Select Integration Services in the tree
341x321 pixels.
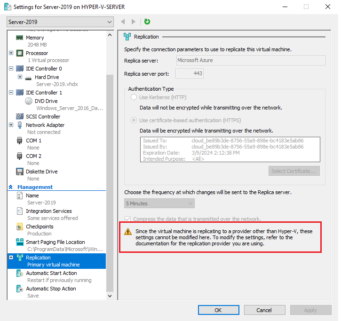(x=49, y=211)
